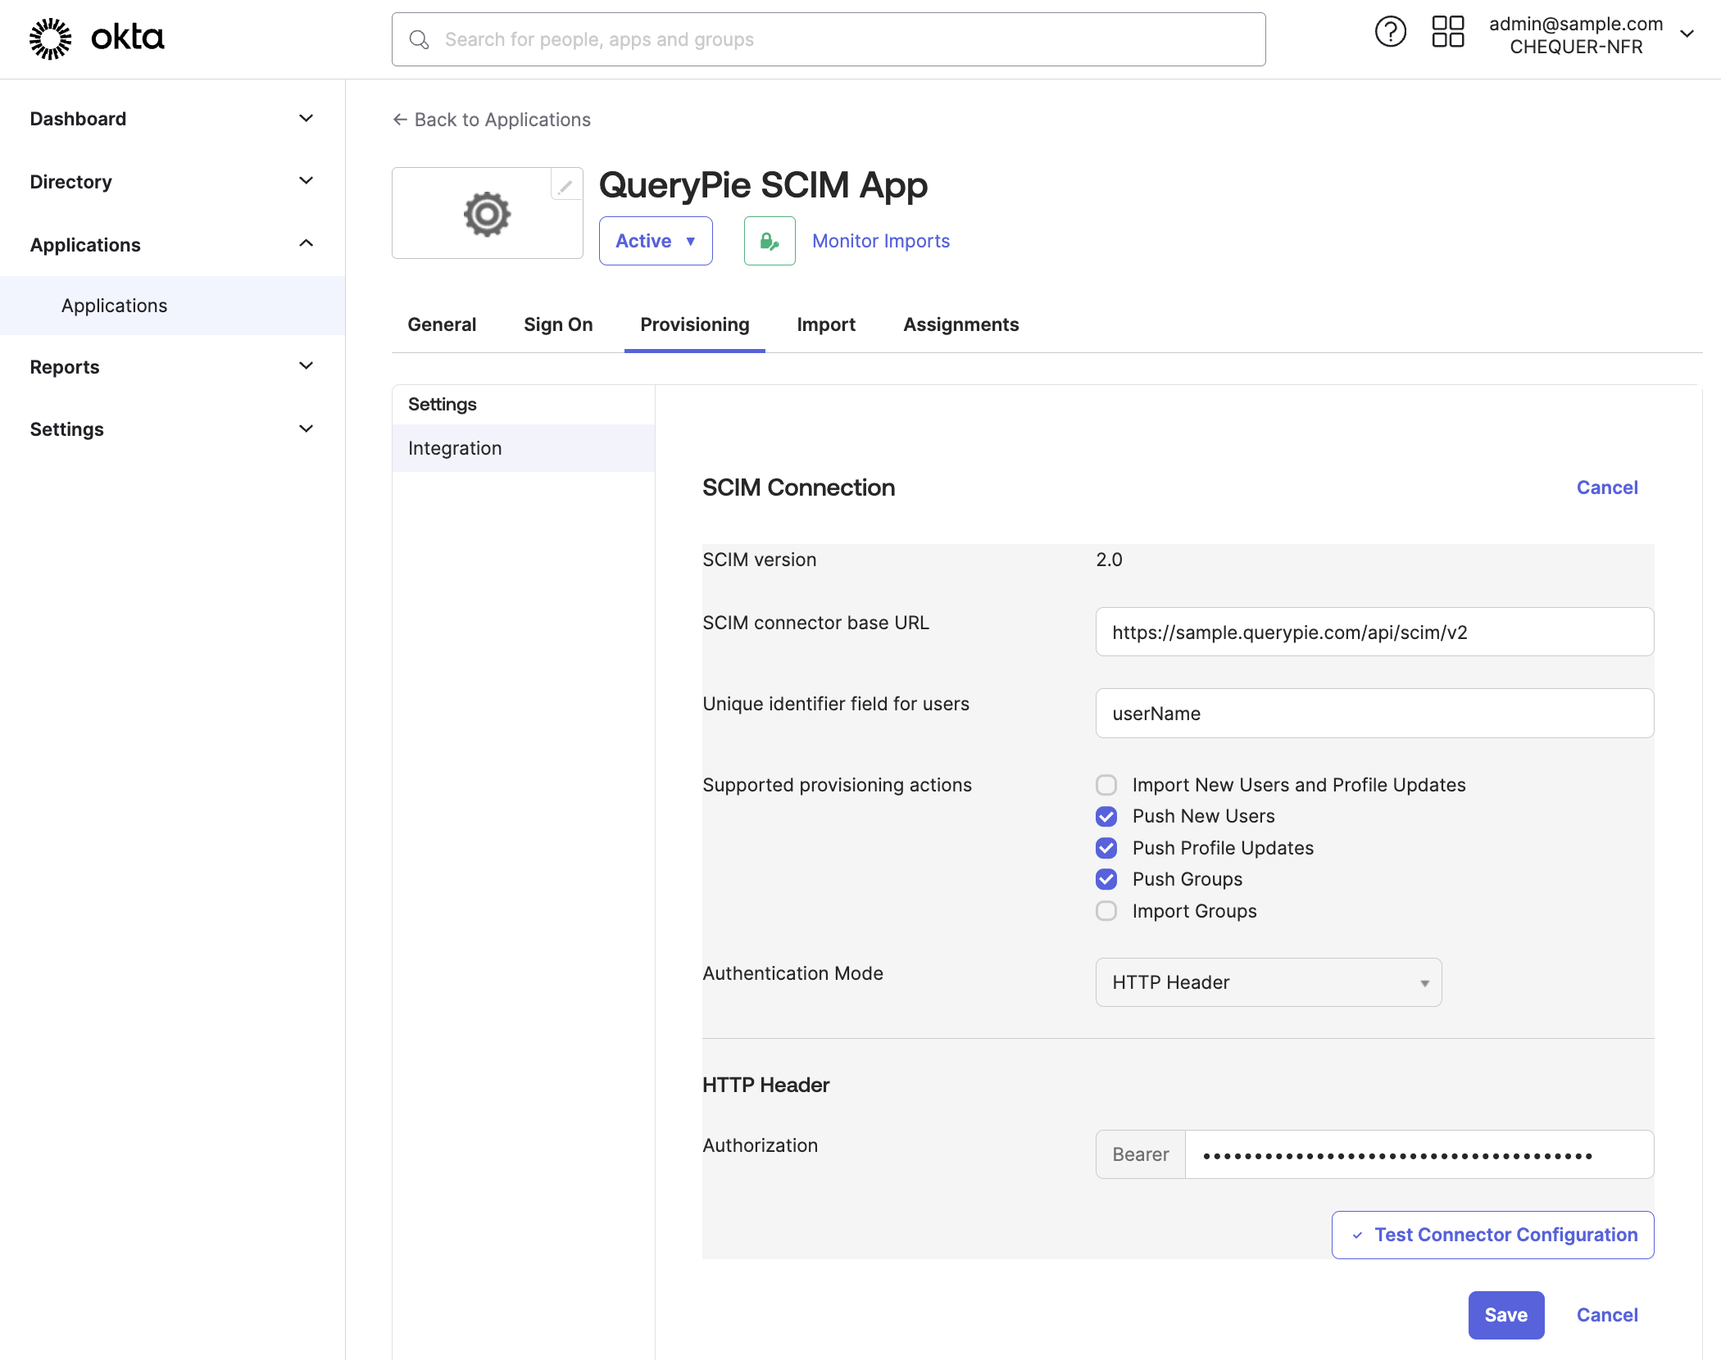Expand the Directory sidebar section
Image resolution: width=1721 pixels, height=1360 pixels.
172,182
